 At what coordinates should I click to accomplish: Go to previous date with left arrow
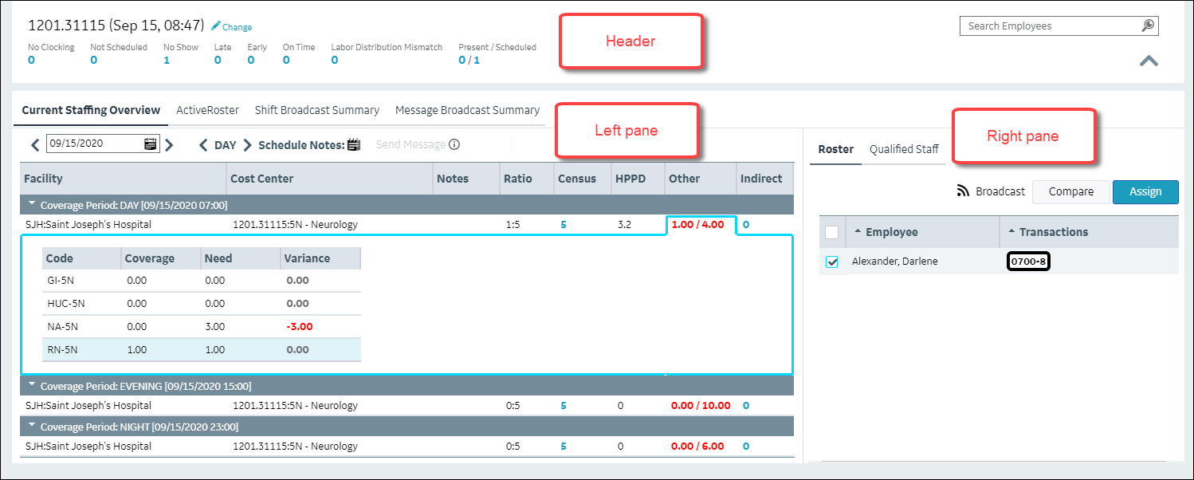(35, 145)
